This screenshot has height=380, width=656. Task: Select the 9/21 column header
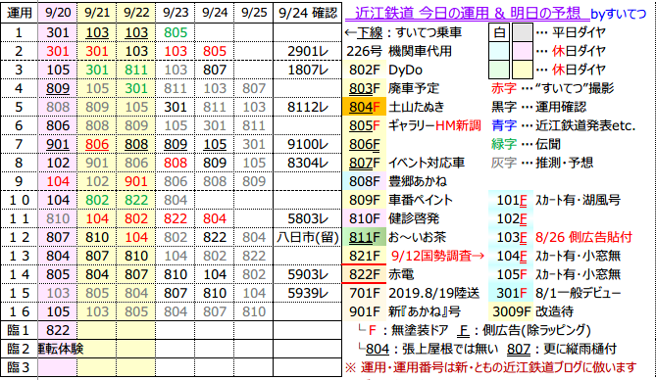click(97, 13)
